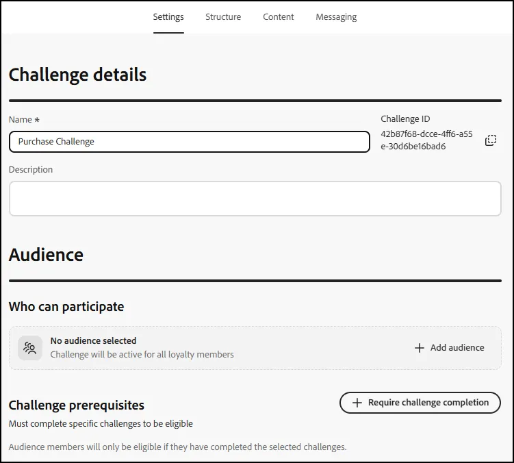Focus the Name field containing Purchase Challenge
This screenshot has width=514, height=463.
(190, 142)
